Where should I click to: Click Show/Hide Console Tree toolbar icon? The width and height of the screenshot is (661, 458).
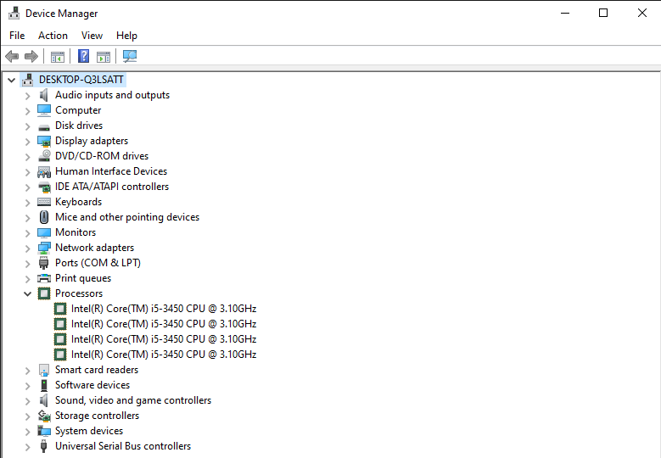coord(58,57)
